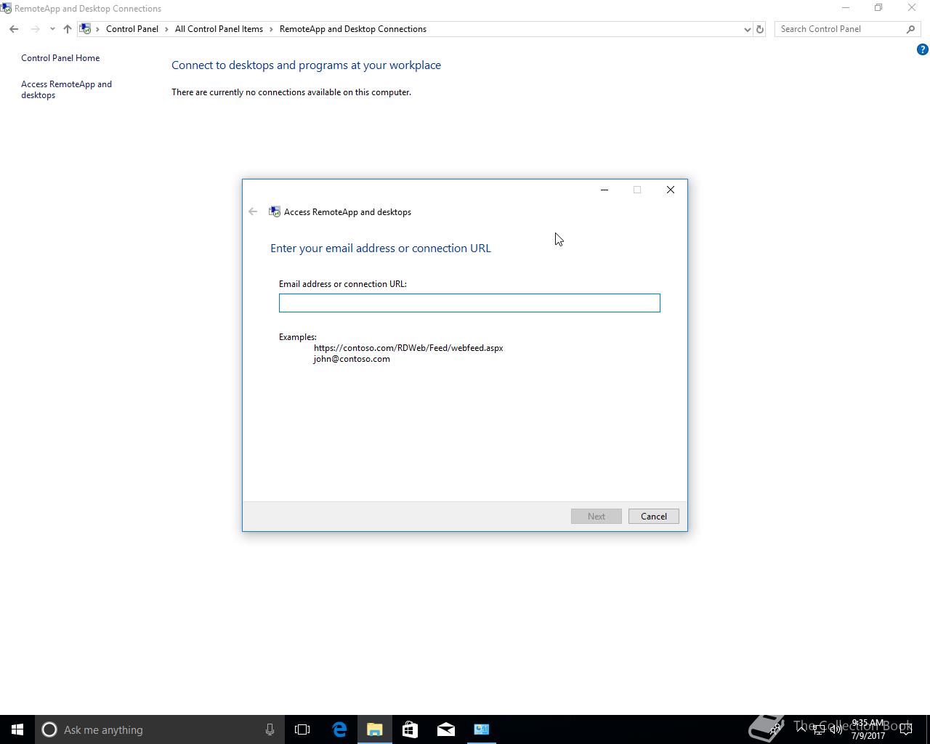This screenshot has width=930, height=744.
Task: Open File Explorer from the taskbar
Action: [x=375, y=729]
